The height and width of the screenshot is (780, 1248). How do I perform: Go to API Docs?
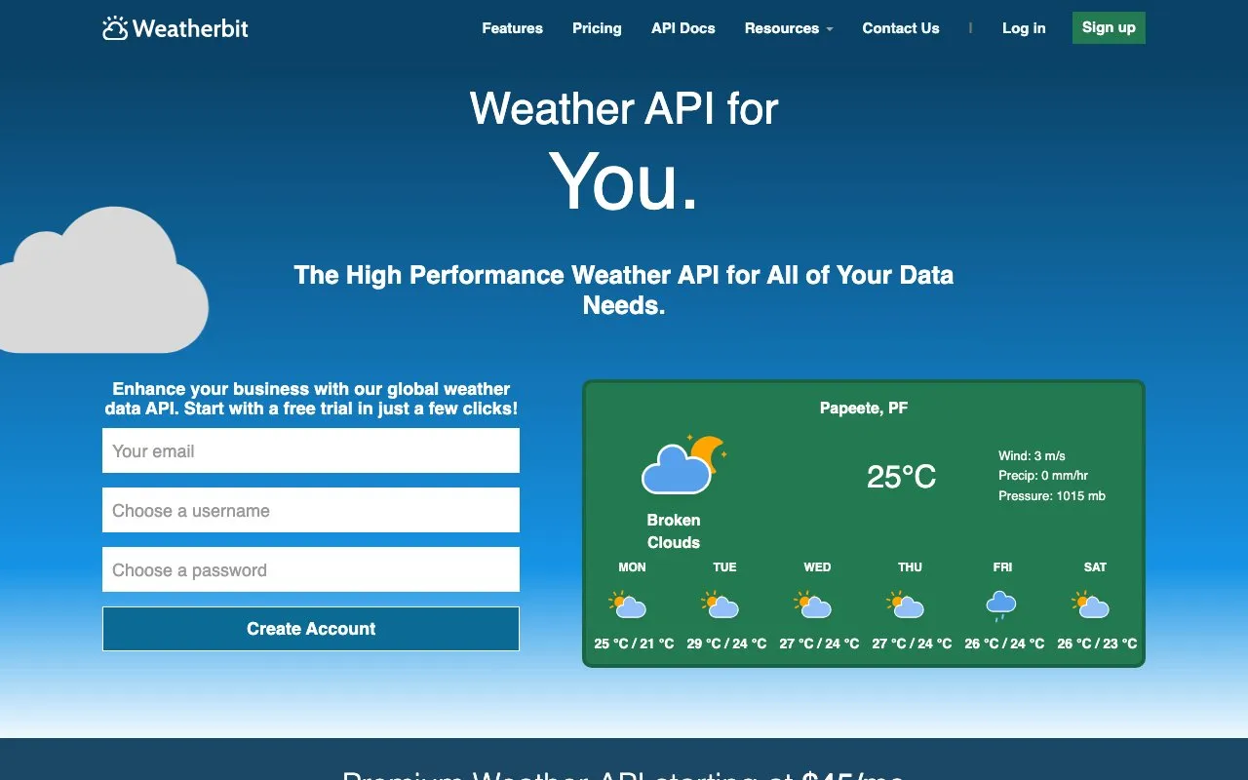pyautogui.click(x=682, y=28)
